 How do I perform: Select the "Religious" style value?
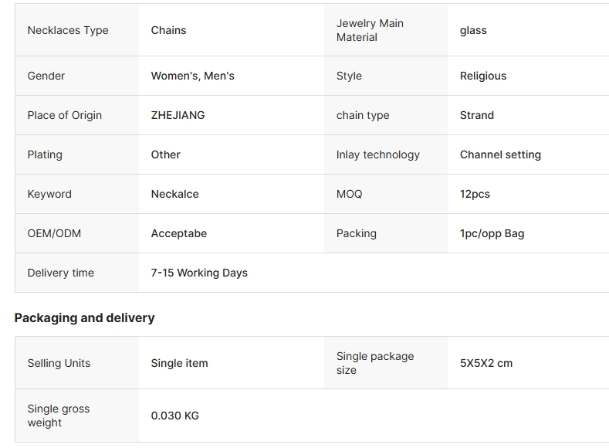pos(483,76)
